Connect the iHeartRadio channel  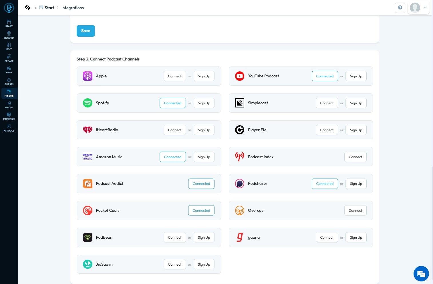[175, 130]
